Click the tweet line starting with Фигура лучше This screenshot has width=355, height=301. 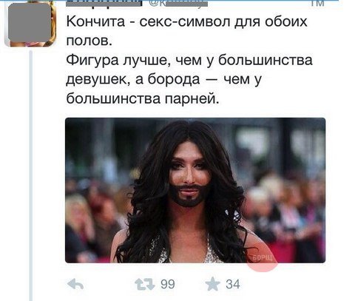tap(189, 61)
